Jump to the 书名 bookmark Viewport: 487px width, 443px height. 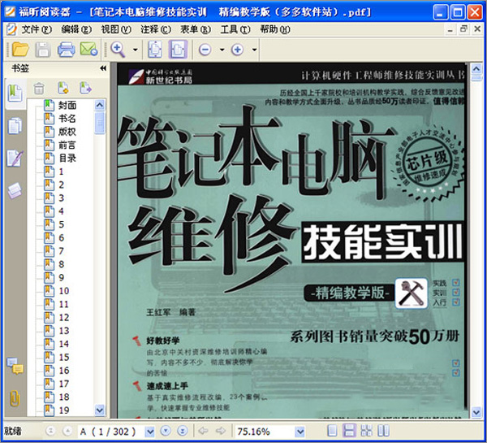click(x=67, y=119)
